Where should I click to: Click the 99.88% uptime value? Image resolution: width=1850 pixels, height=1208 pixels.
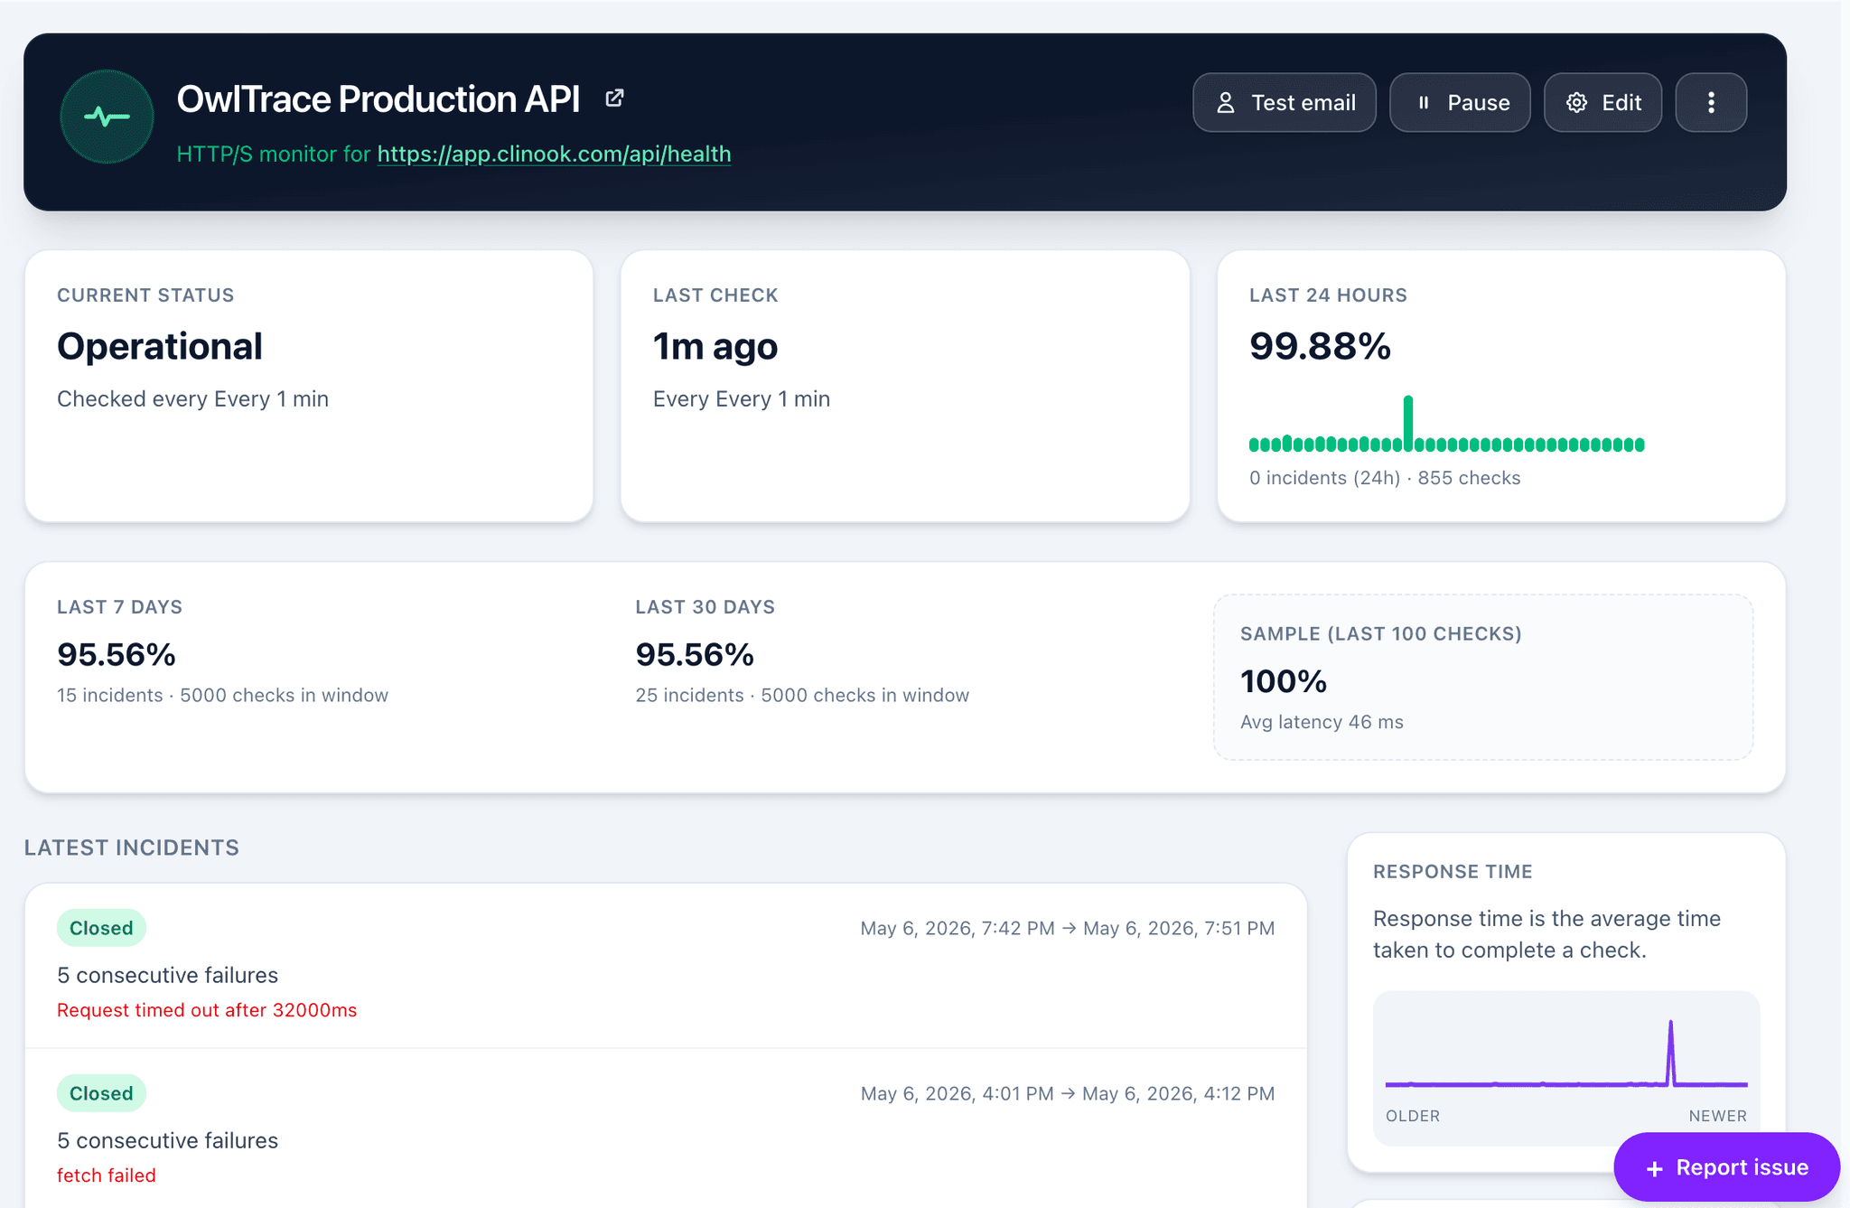click(1320, 346)
